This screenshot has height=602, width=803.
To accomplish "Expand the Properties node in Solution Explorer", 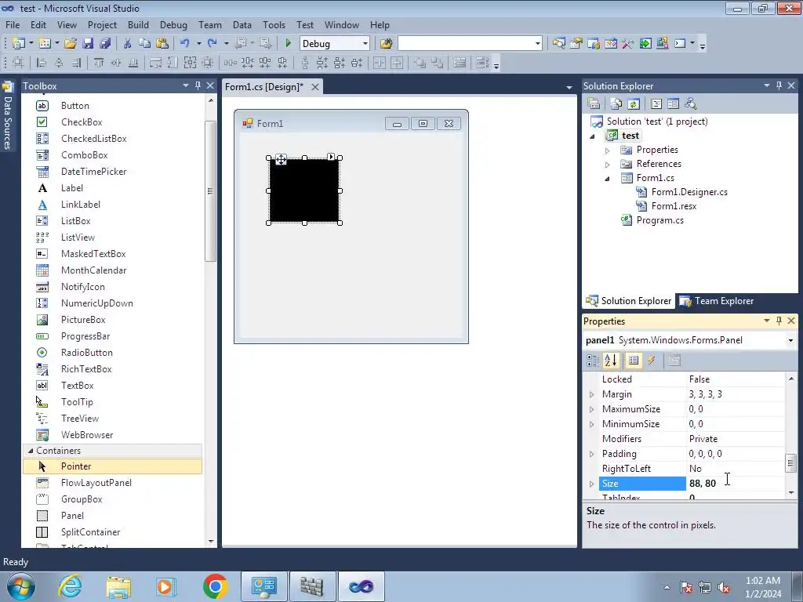I will pos(608,150).
